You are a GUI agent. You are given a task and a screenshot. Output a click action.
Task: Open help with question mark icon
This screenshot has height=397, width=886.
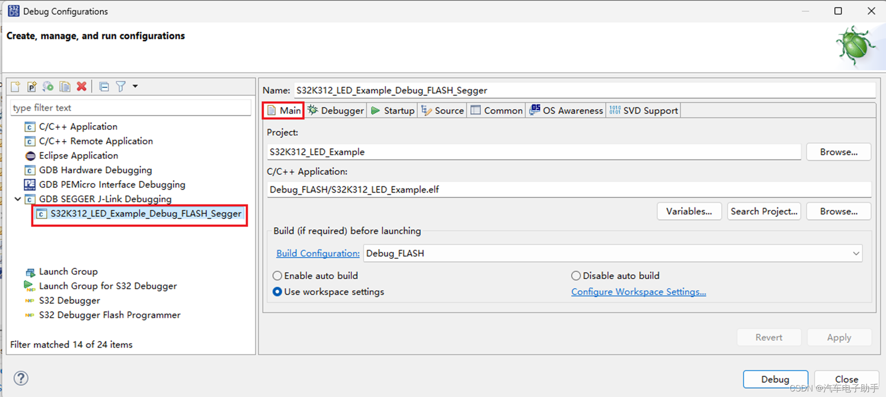click(21, 378)
